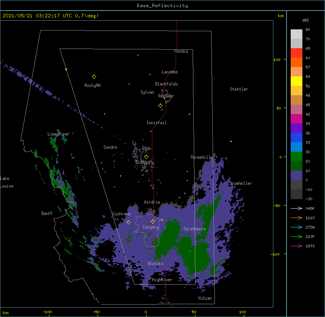Click the green 22JP arrow legend icon
This screenshot has height=317, width=325.
(x=296, y=236)
